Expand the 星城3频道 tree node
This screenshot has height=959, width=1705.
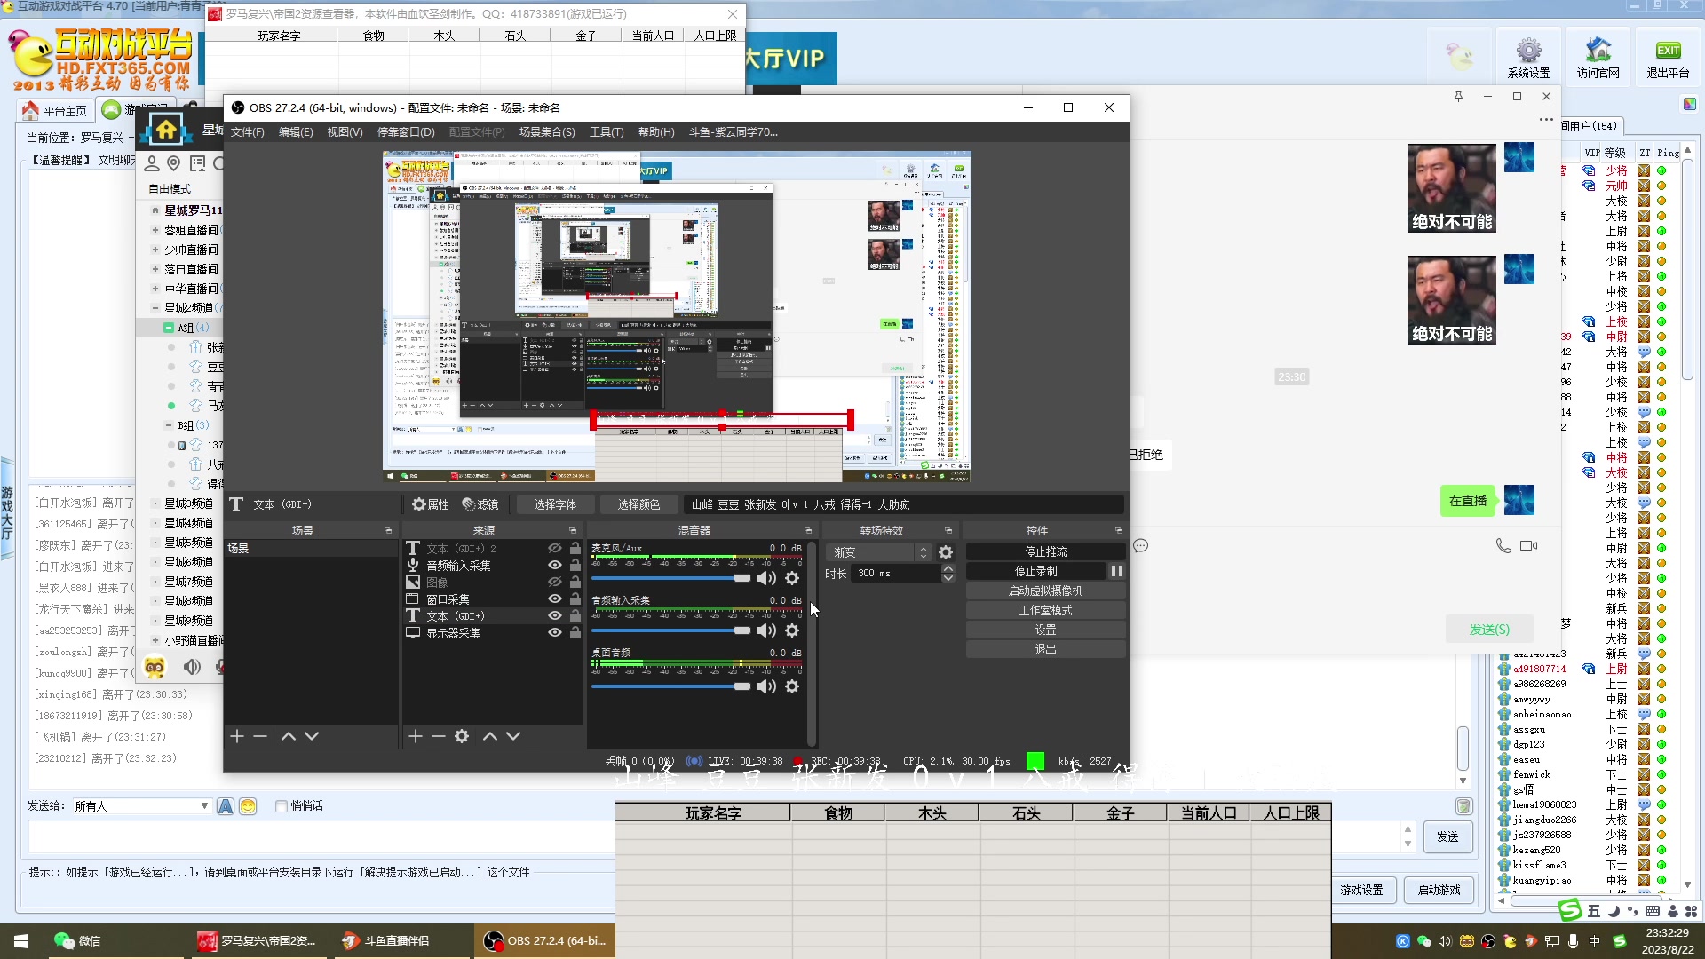tap(155, 503)
